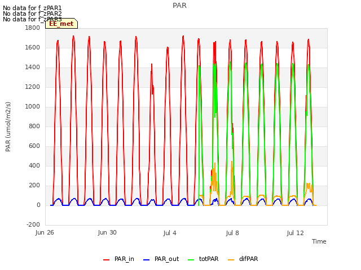Click the 600 y-axis tick label
The image size is (361, 270).
pos(34,146)
